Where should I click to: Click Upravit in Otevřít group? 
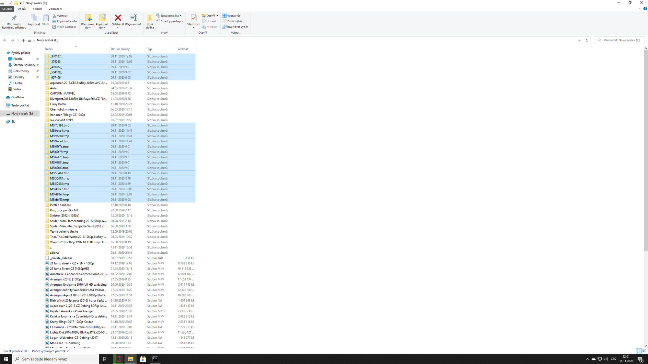(x=209, y=21)
